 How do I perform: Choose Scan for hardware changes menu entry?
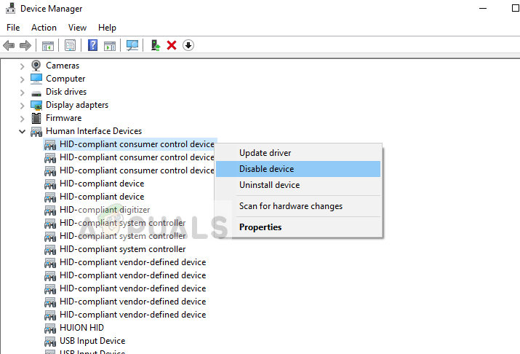coord(298,206)
